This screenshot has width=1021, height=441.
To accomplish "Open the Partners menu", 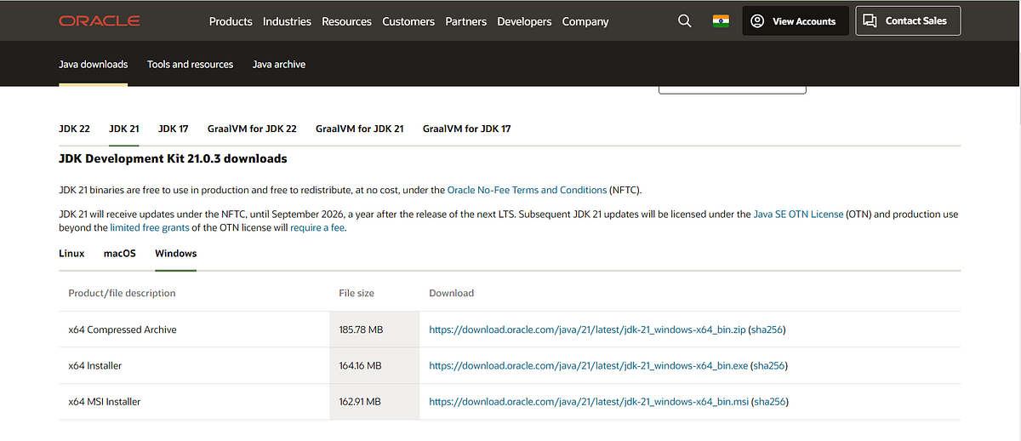I will click(466, 21).
